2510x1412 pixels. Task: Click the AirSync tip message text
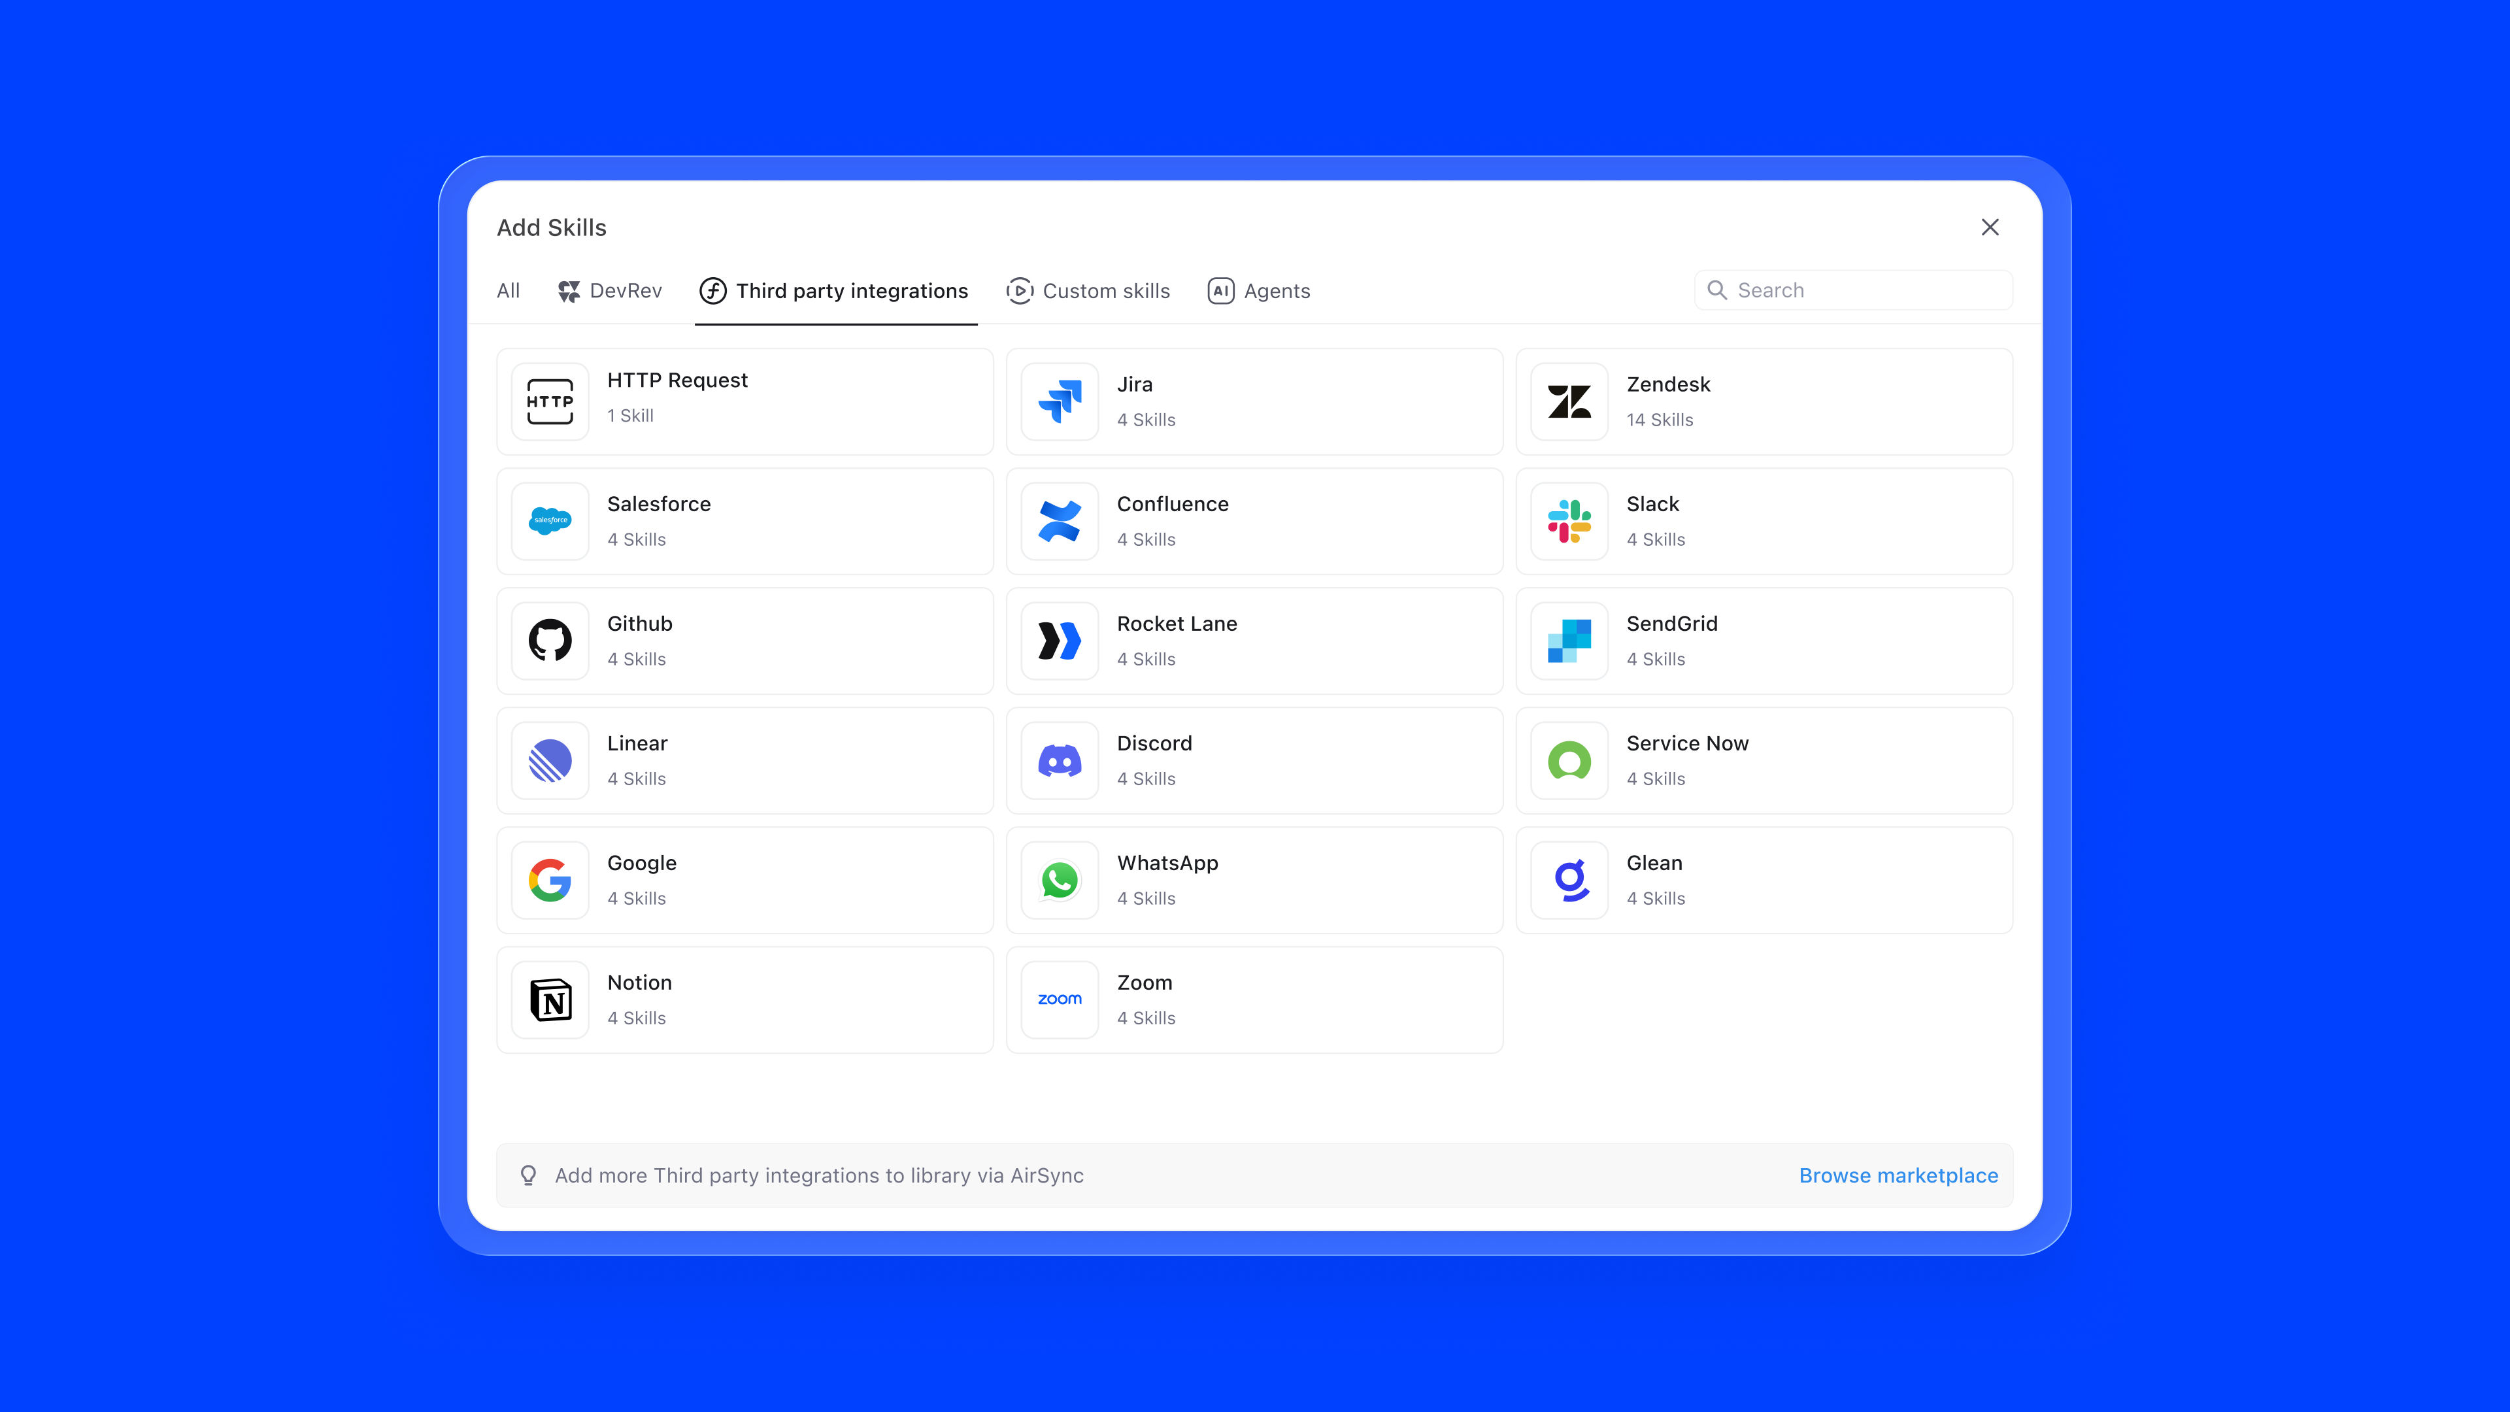coord(818,1175)
